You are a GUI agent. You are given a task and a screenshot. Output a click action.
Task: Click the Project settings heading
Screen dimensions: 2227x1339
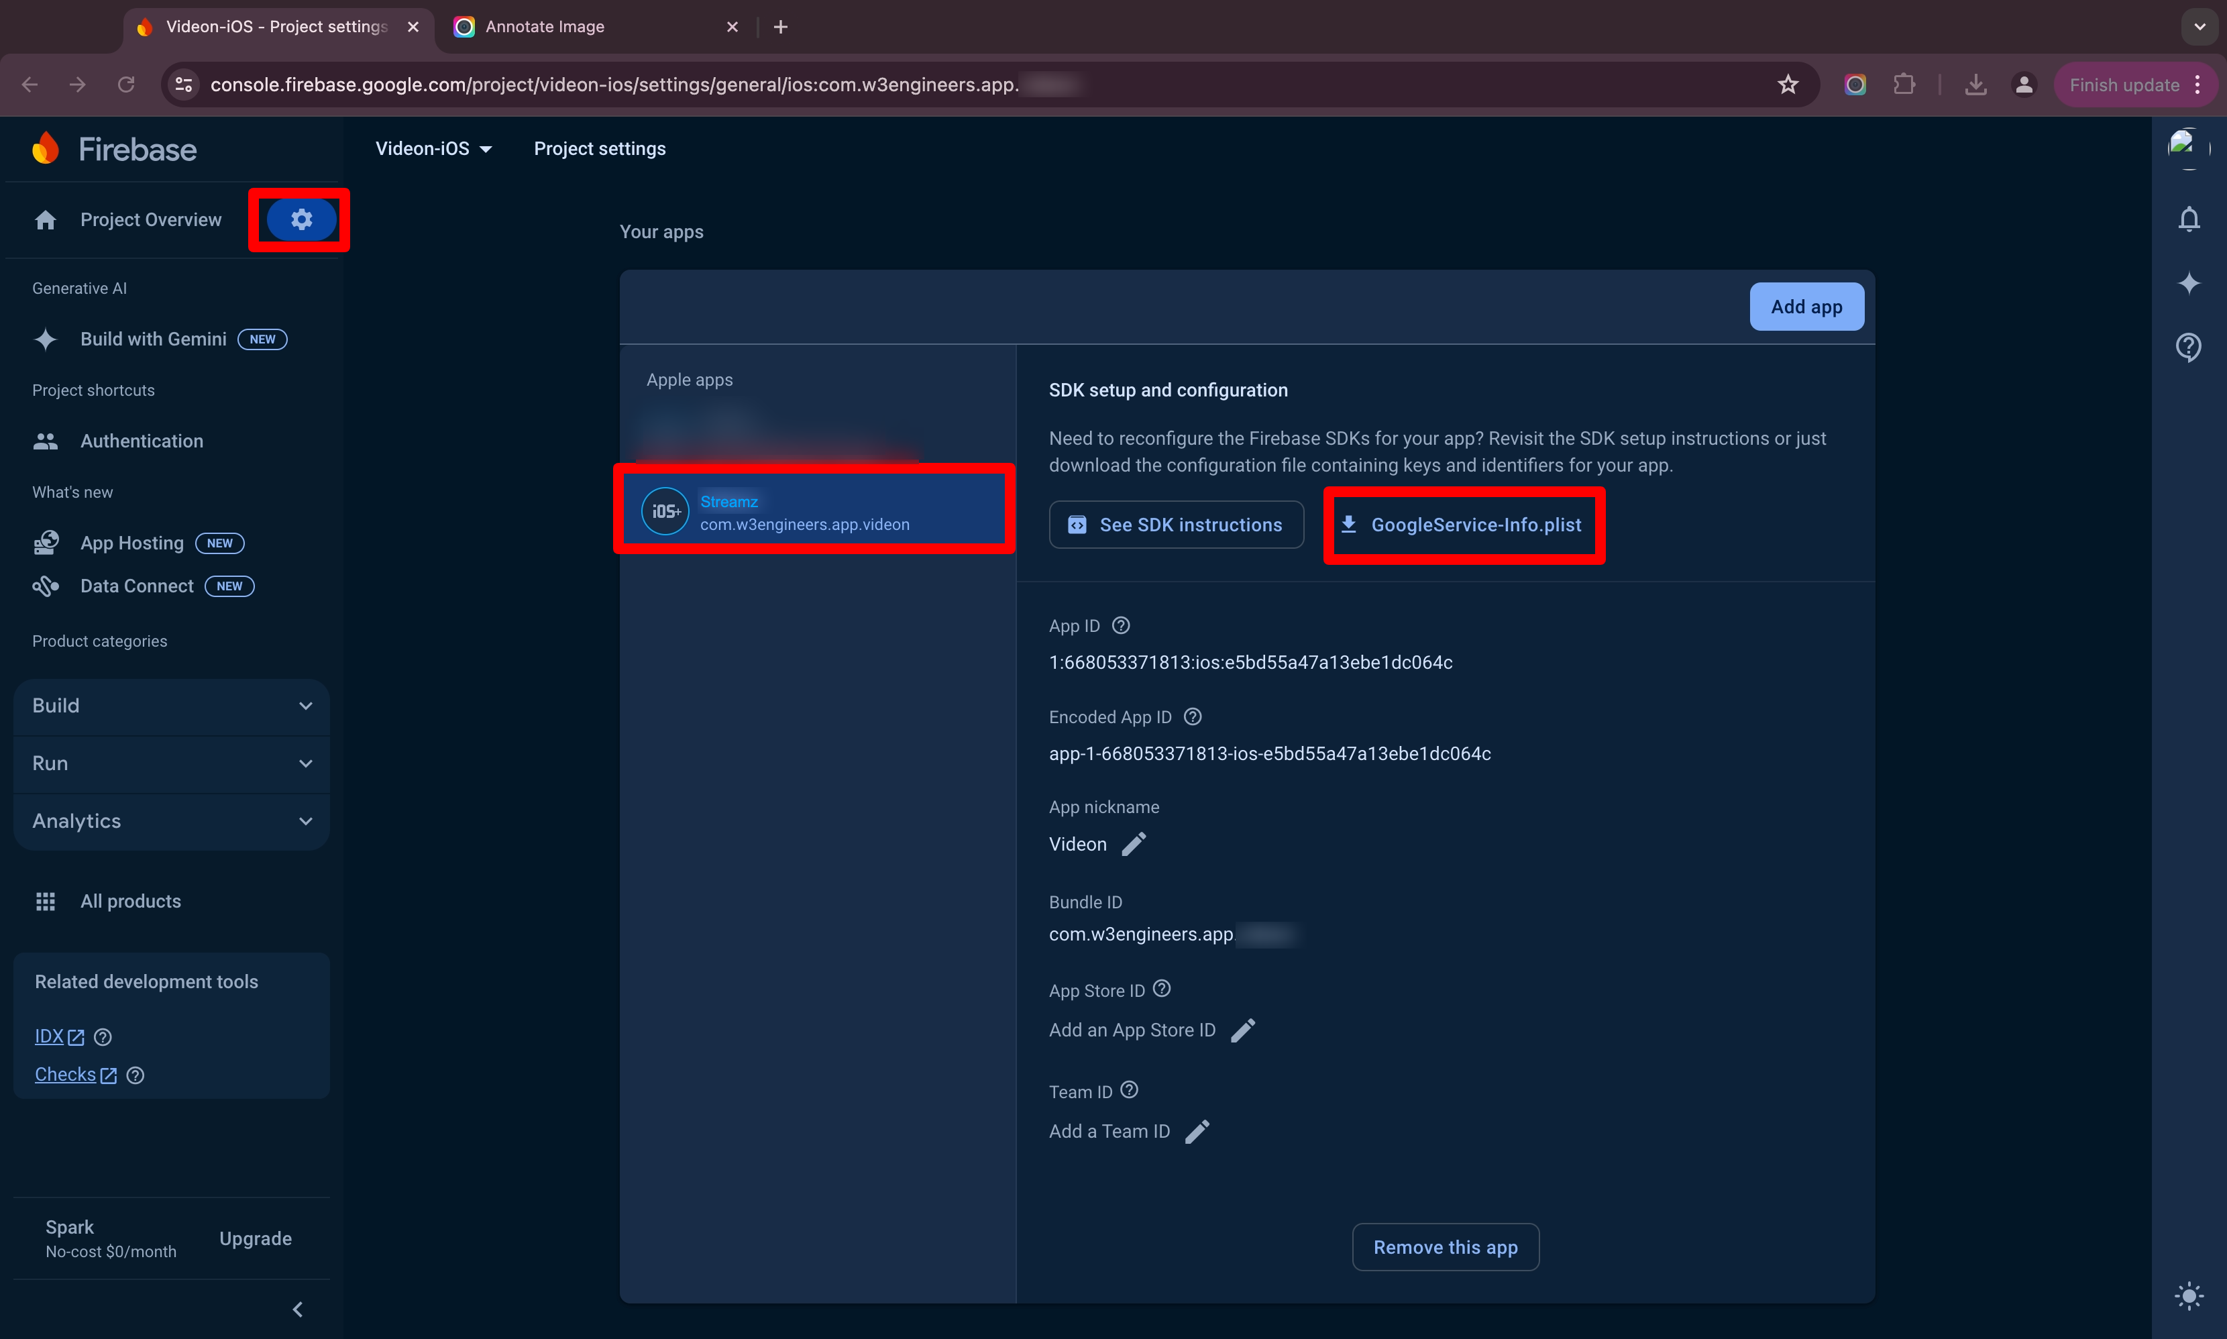(x=600, y=149)
